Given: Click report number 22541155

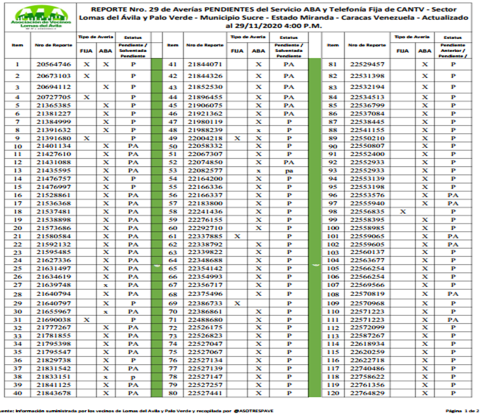Looking at the screenshot, I should pos(367,130).
